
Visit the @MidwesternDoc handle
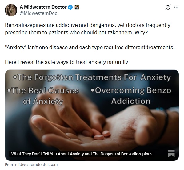(x=38, y=13)
